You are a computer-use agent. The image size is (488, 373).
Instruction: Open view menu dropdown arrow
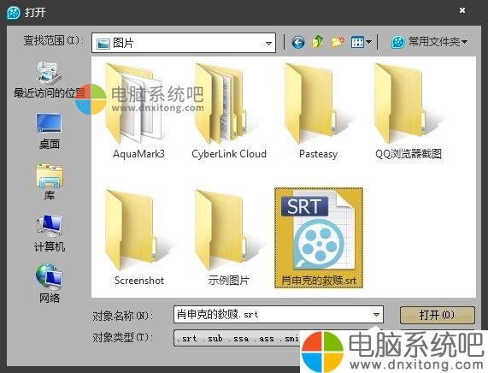tap(368, 42)
